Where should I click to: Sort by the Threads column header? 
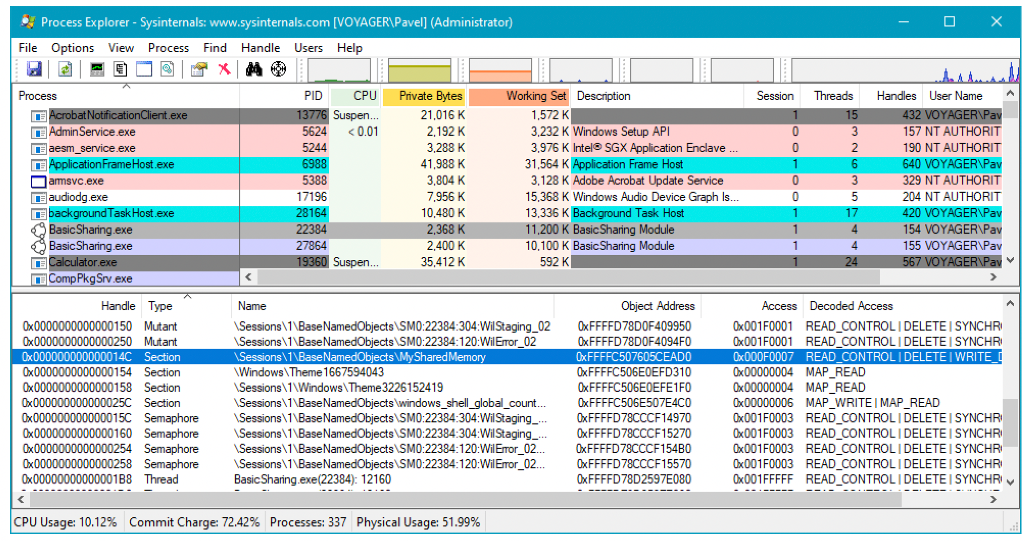click(829, 96)
